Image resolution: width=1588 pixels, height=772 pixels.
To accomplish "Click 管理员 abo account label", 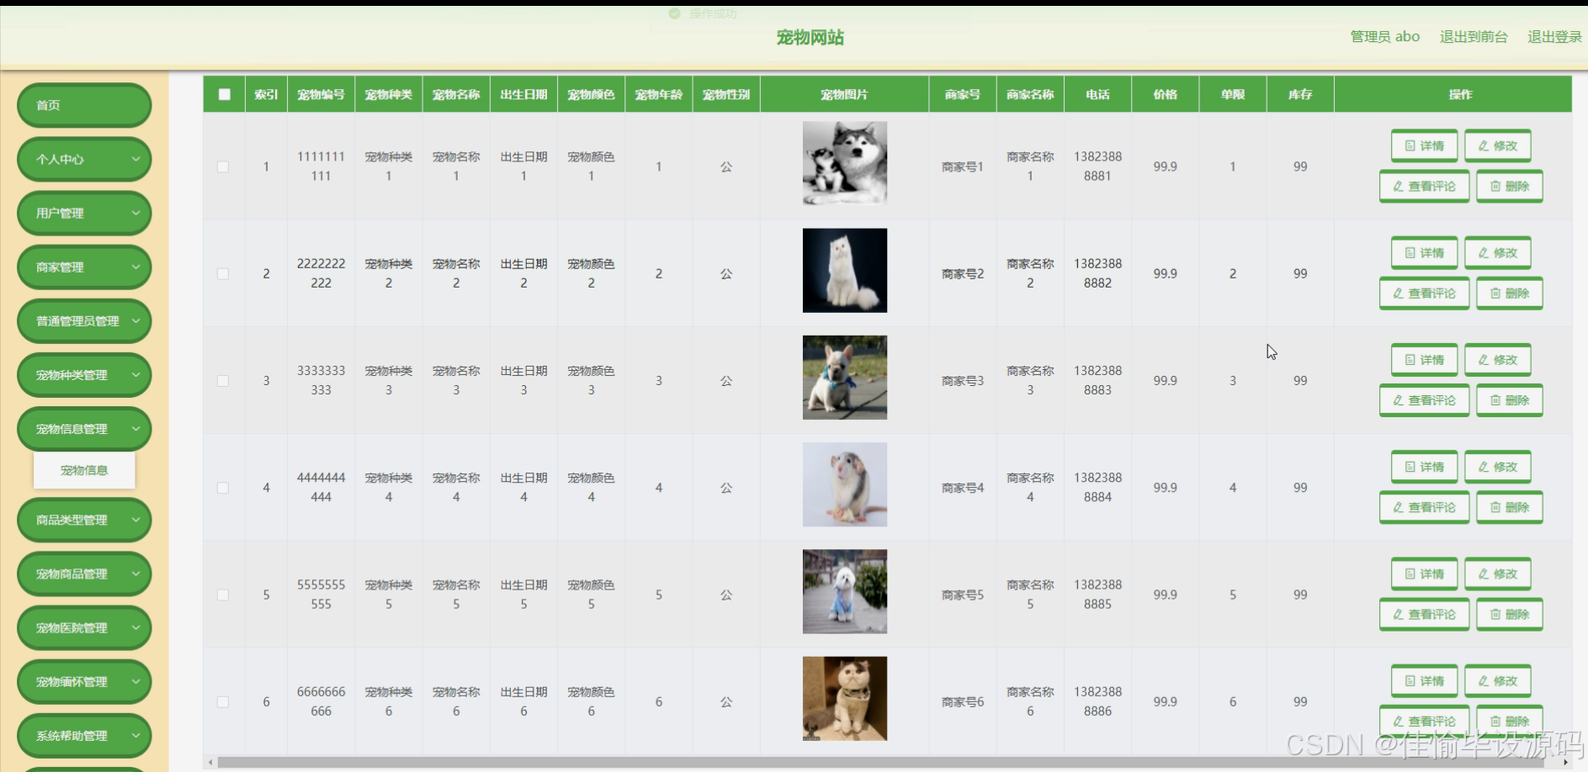I will click(x=1385, y=36).
